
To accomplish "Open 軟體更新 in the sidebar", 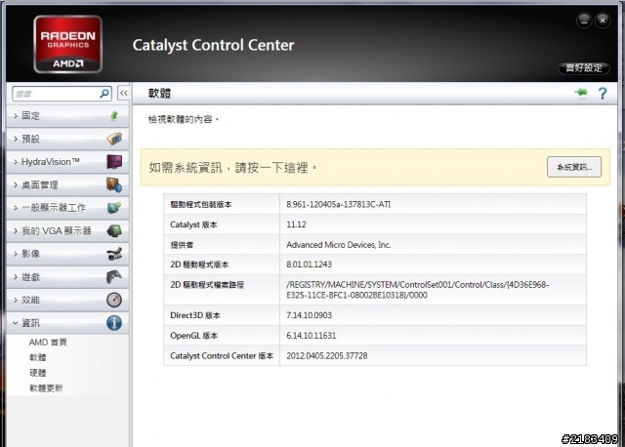I will click(46, 388).
